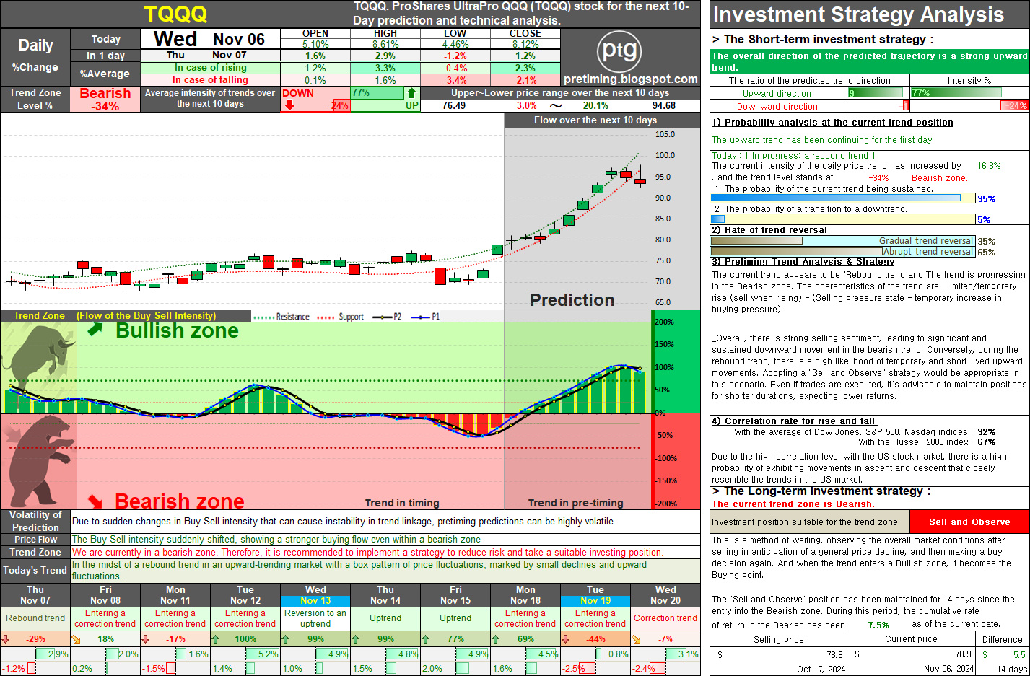
Task: Click the red down arrow beside -29%
Action: click(6, 639)
